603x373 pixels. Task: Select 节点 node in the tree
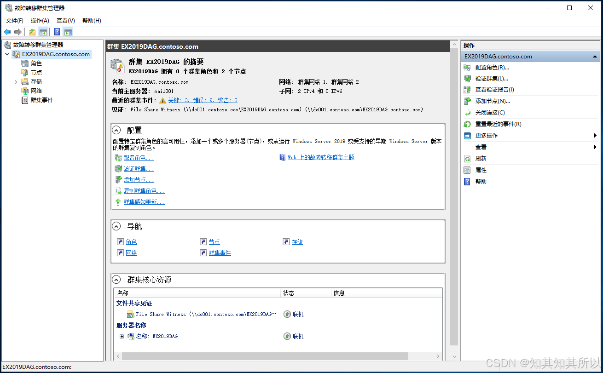(x=36, y=72)
